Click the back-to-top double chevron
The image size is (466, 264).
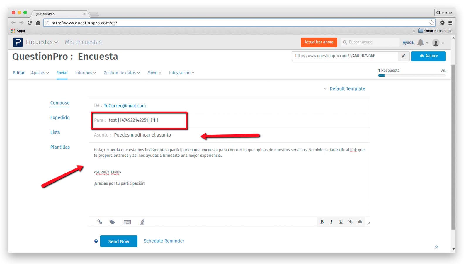coord(436,247)
